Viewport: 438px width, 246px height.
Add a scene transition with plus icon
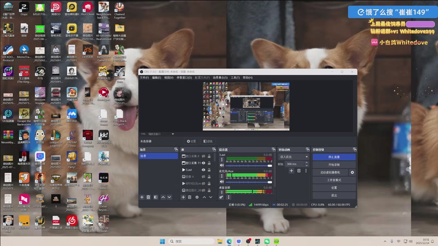click(291, 171)
